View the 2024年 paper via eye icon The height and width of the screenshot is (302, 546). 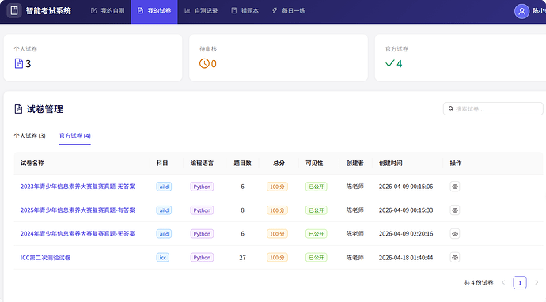pos(455,234)
